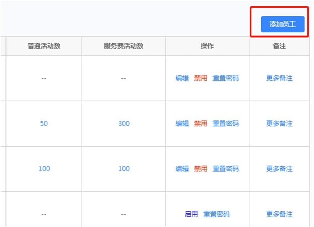Select the 100 link under 普通活动数
The width and height of the screenshot is (314, 227).
(44, 169)
